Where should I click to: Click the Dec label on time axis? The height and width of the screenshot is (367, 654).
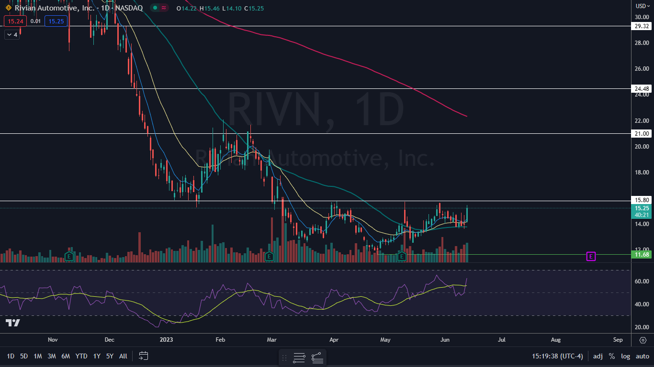109,340
